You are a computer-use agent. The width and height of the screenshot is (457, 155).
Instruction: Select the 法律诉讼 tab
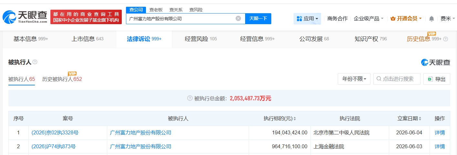pos(144,39)
